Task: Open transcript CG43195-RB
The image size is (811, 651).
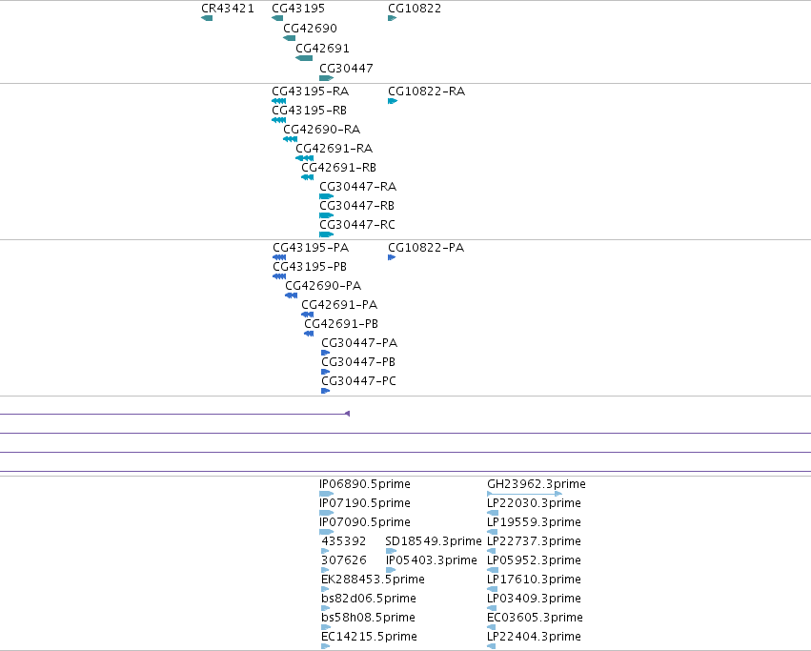Action: click(279, 120)
